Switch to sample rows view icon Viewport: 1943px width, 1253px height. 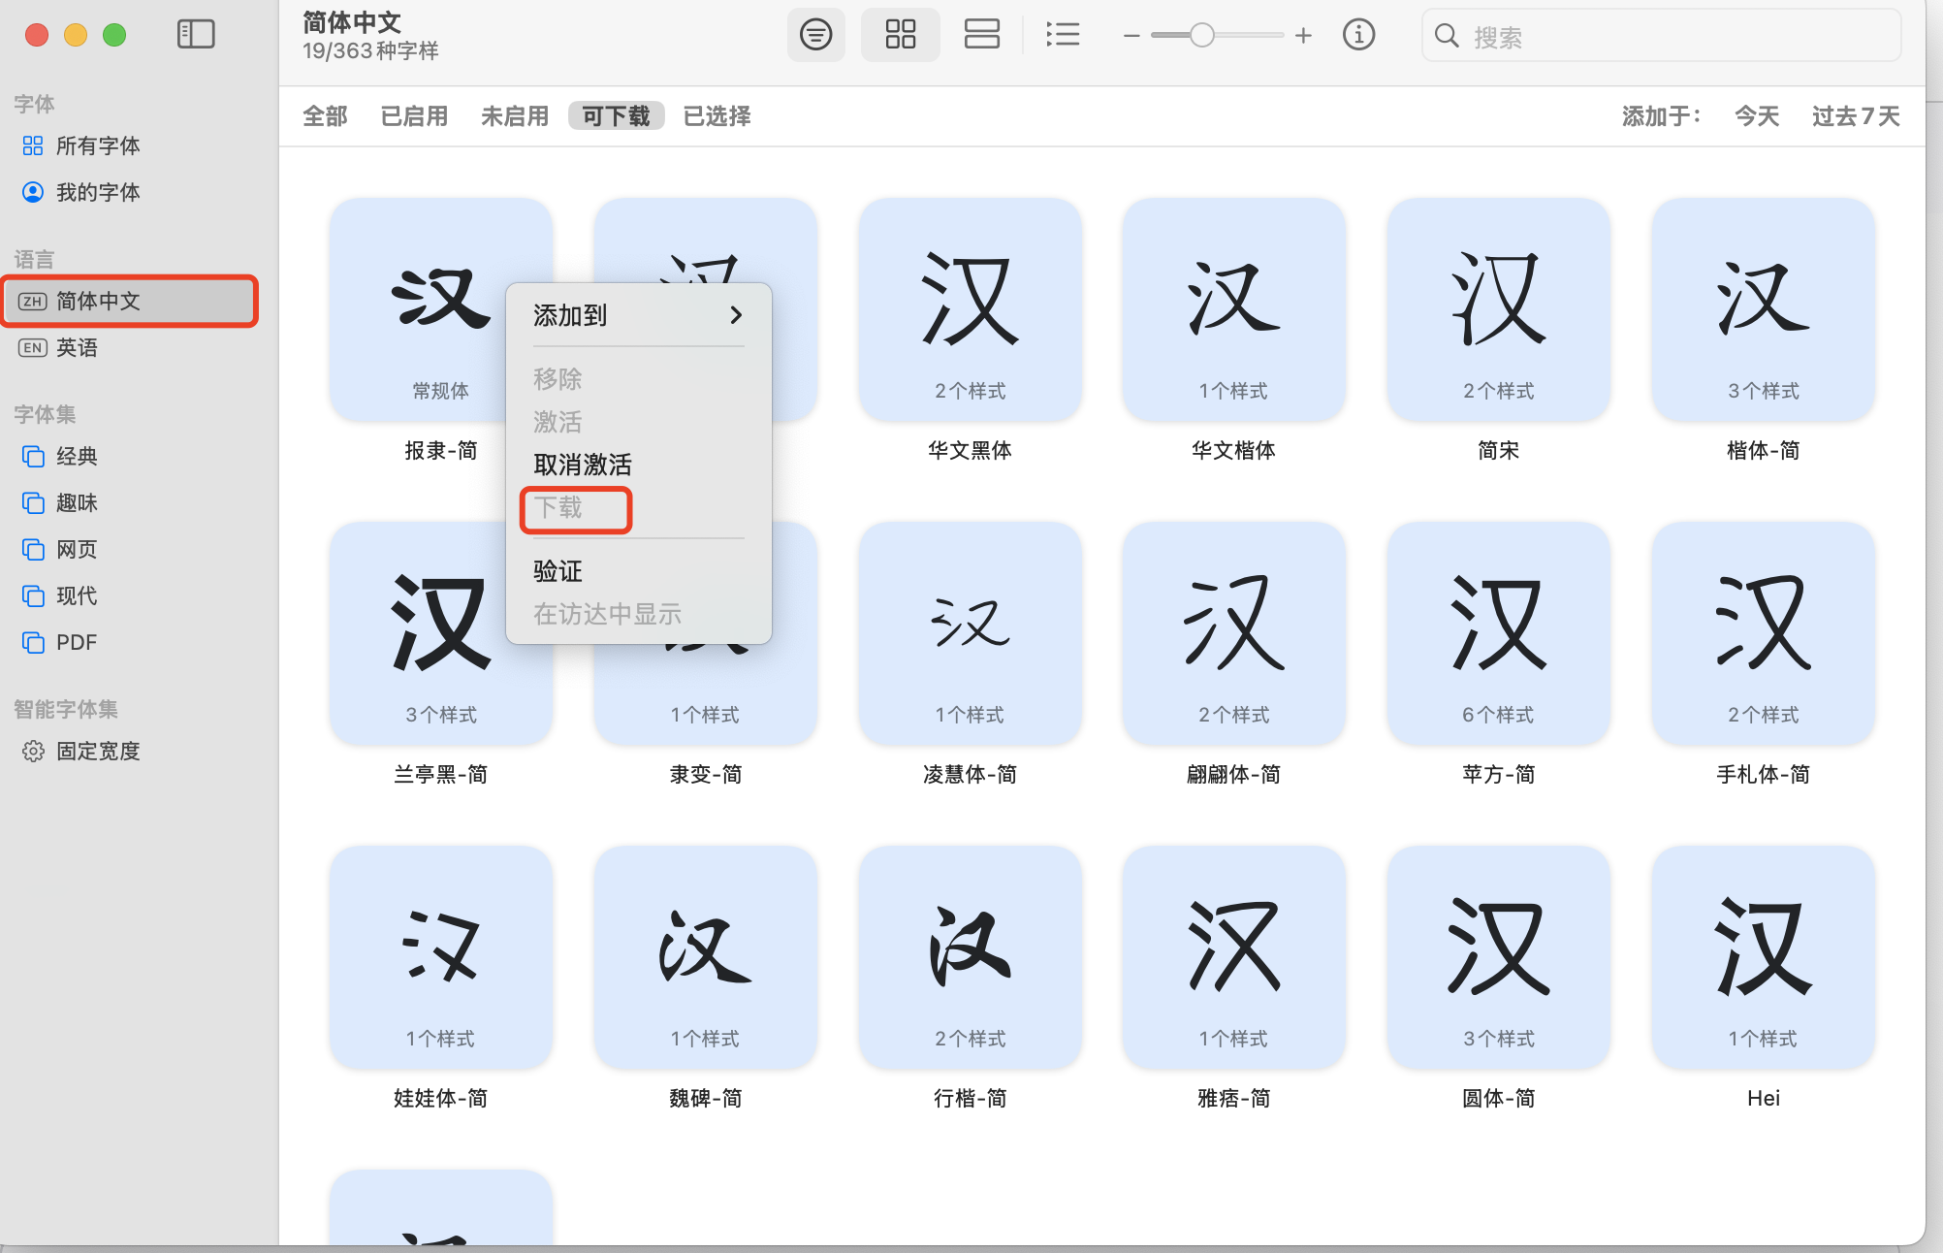click(x=981, y=35)
